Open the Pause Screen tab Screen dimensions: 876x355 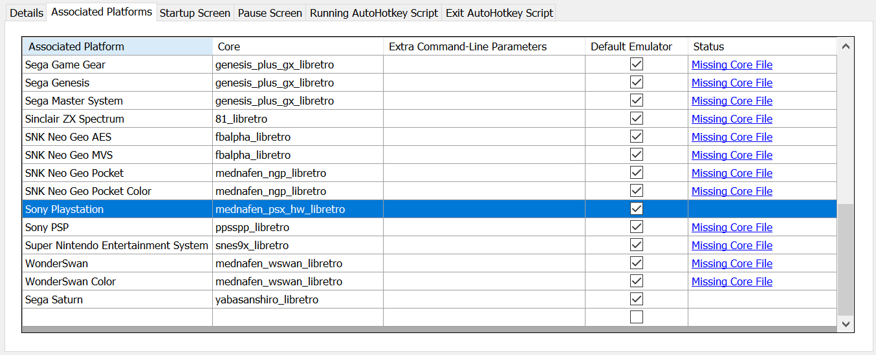point(270,13)
